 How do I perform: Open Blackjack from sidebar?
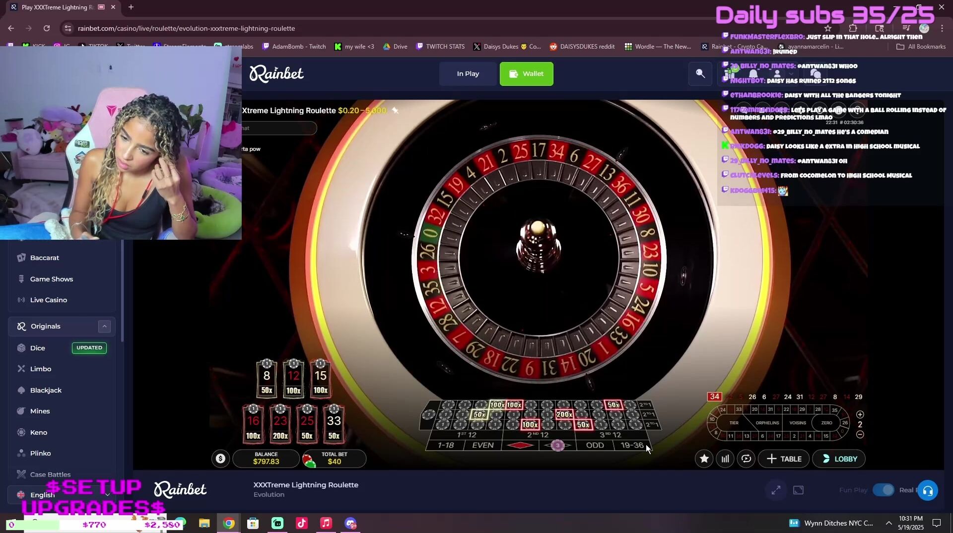[46, 391]
